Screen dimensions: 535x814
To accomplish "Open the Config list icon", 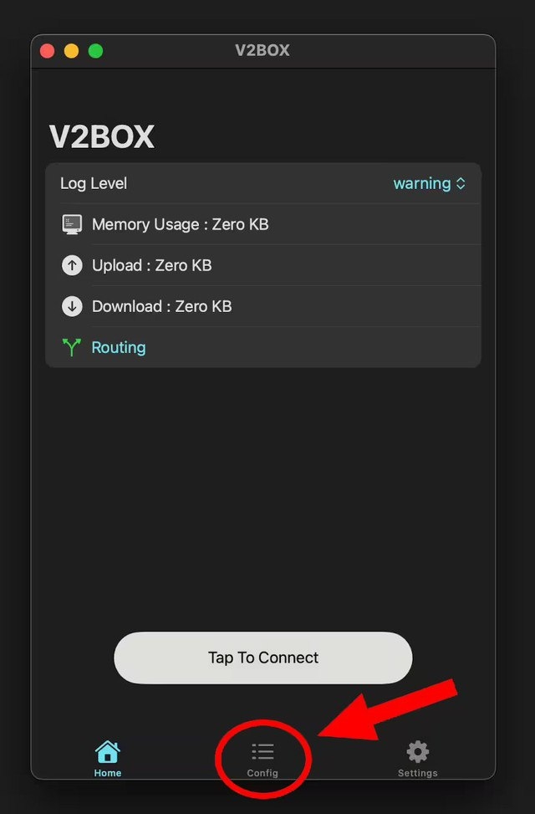I will 262,751.
